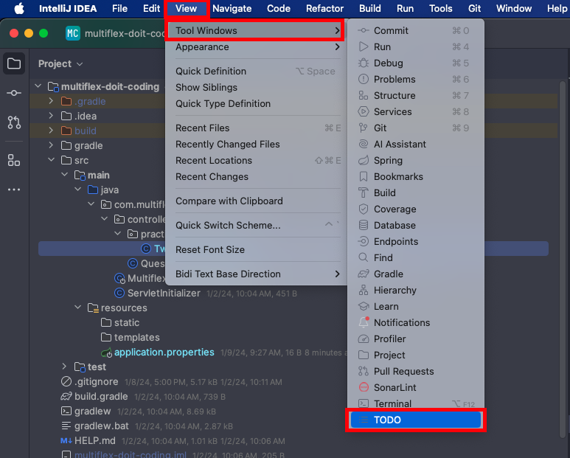Open the File menu
The width and height of the screenshot is (570, 458).
tap(119, 8)
